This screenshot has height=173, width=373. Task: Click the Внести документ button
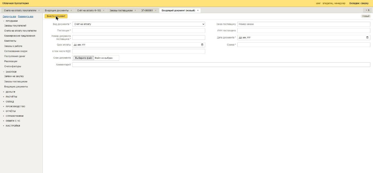[x=56, y=16]
